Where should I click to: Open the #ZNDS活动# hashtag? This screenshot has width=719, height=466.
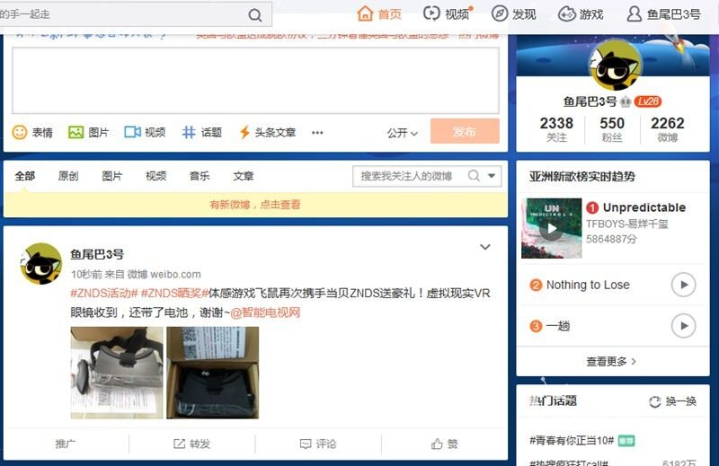tap(104, 294)
